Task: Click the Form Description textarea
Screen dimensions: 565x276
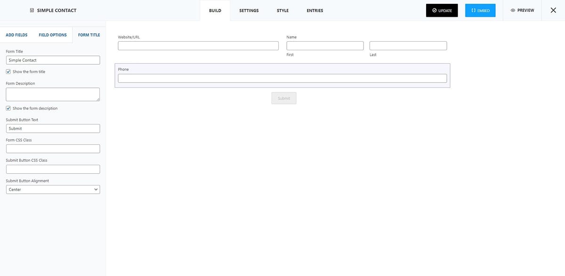Action: pos(53,94)
